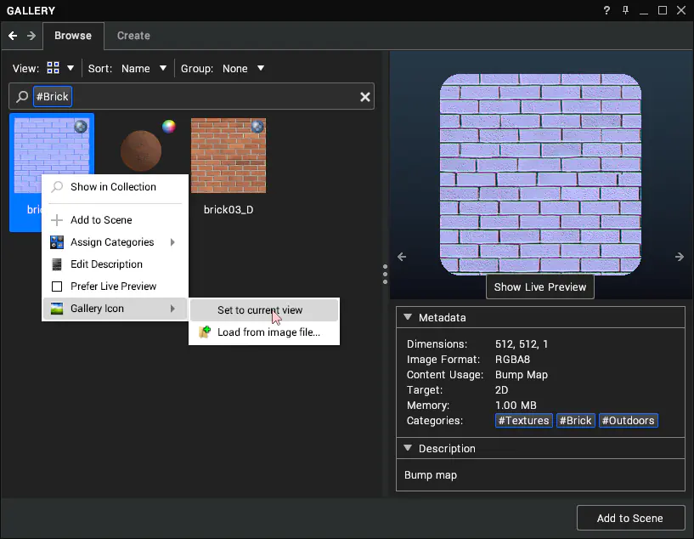
Task: Click the Dimensions value 512, 512, 1
Action: 522,344
